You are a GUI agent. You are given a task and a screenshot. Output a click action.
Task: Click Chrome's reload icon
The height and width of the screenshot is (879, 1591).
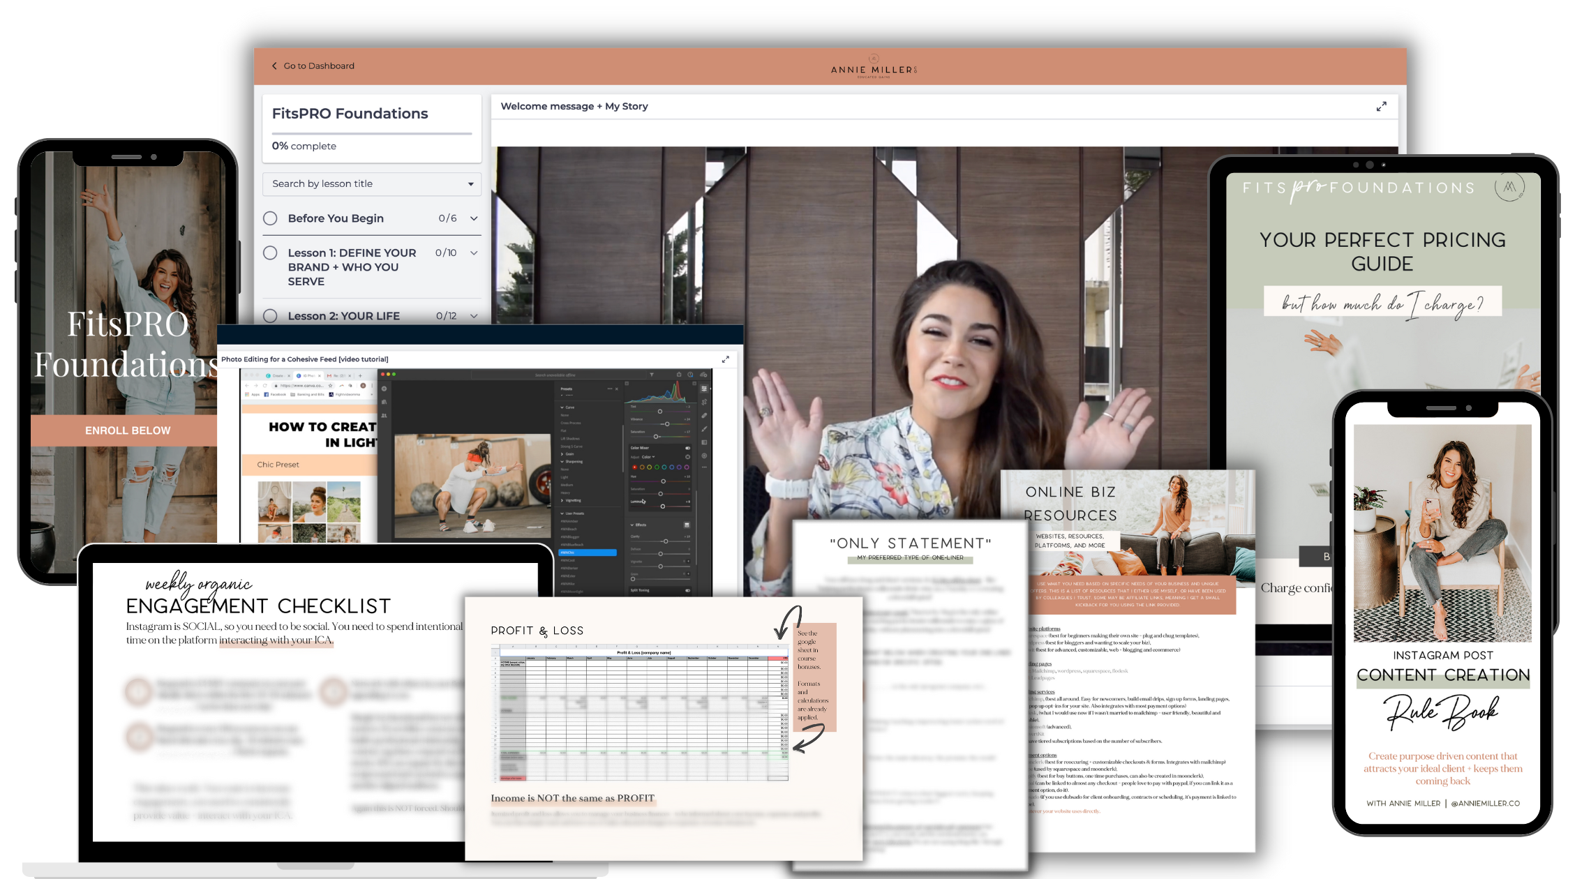coord(265,386)
